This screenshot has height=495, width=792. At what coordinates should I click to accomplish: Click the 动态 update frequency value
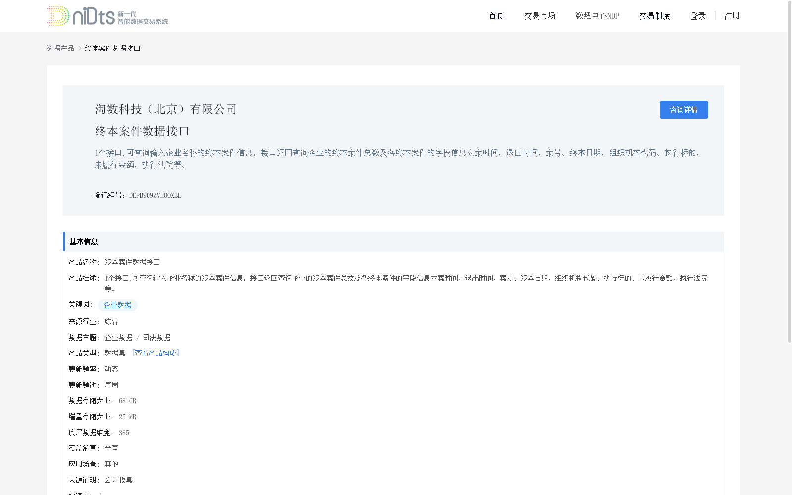111,369
